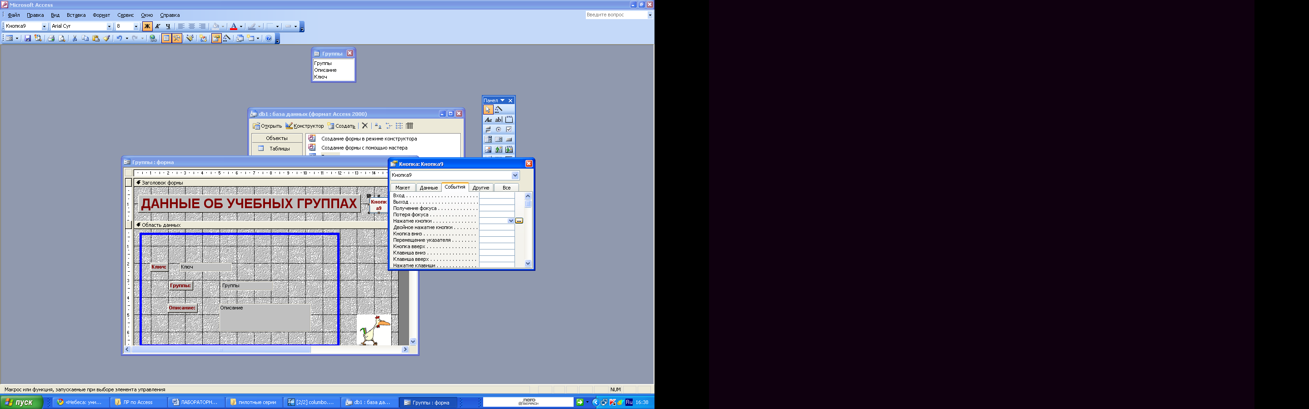1309x409 pixels.
Task: Toggle the Field List toolbar button
Action: [x=166, y=38]
